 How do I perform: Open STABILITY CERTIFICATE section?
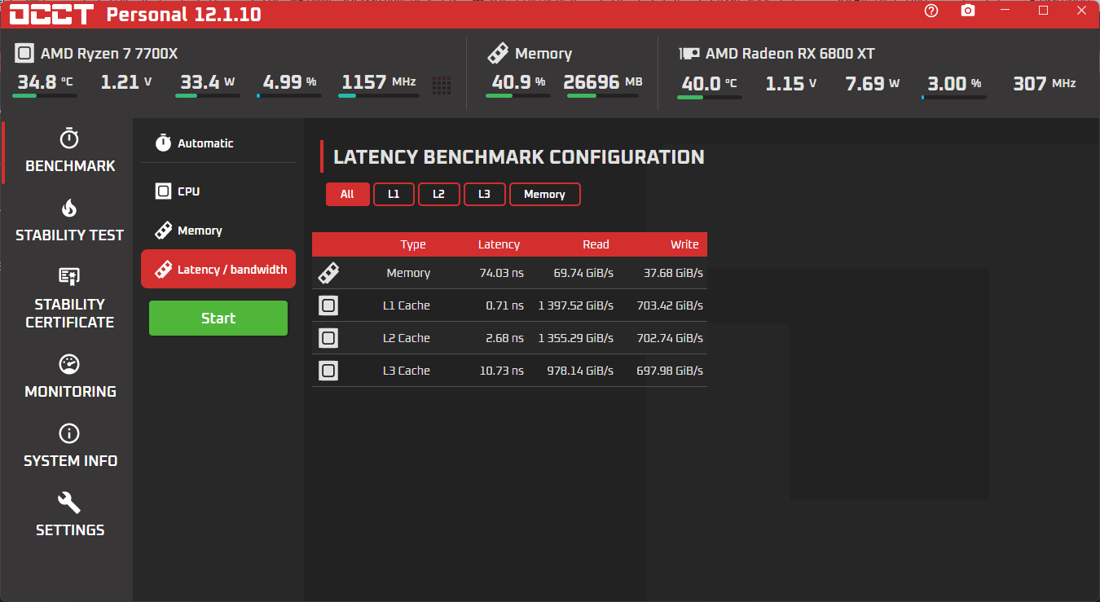(69, 297)
